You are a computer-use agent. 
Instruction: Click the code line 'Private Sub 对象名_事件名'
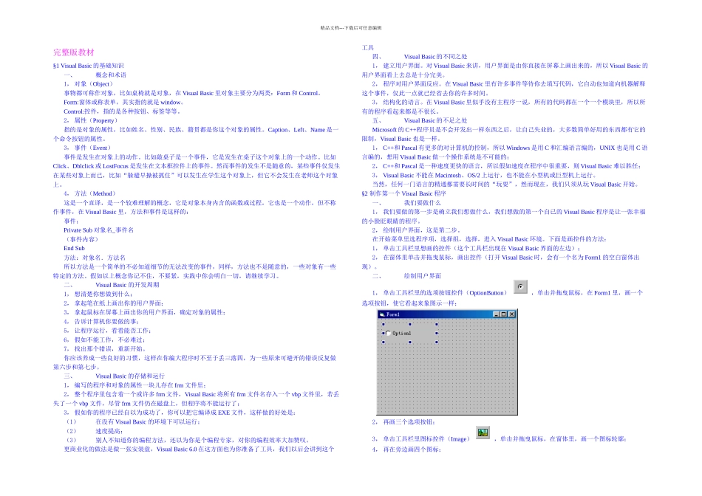point(98,230)
